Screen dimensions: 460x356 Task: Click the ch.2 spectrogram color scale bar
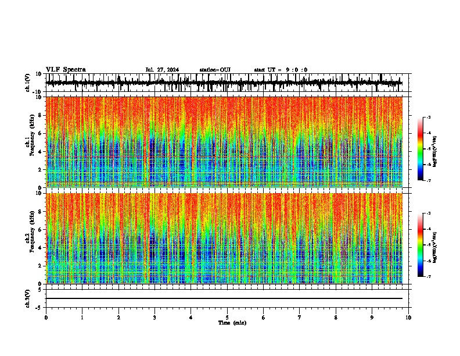coord(421,245)
